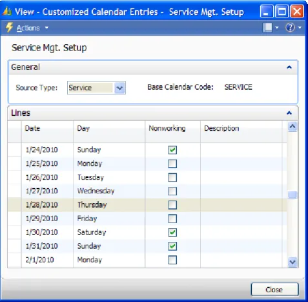
Task: Check Nonworking for 2/1/2010 Monday
Action: coord(172,260)
